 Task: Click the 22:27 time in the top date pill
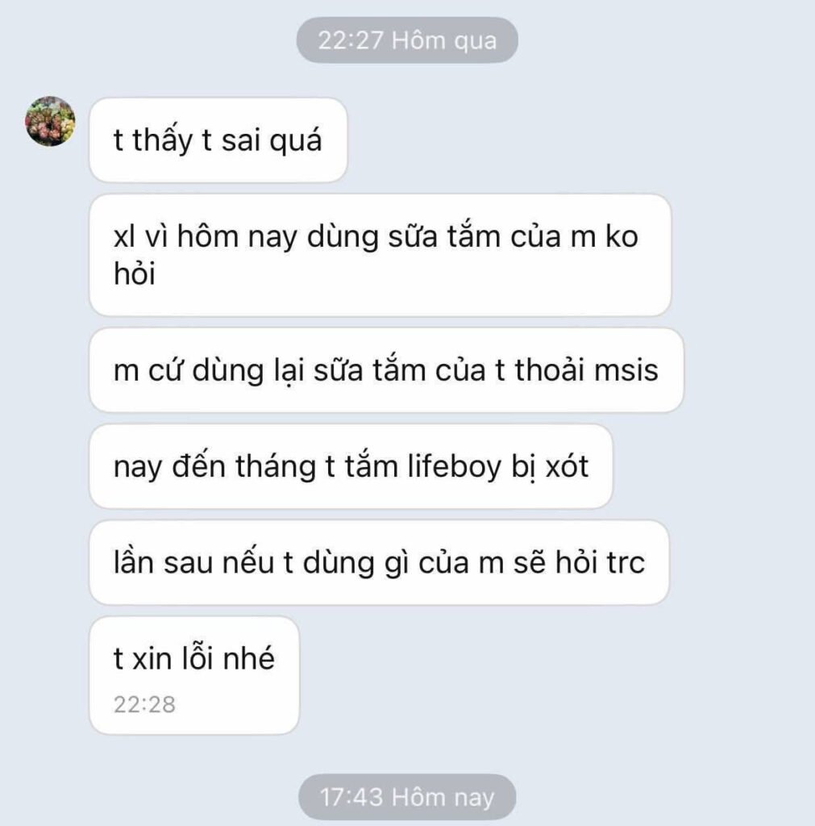(x=351, y=40)
